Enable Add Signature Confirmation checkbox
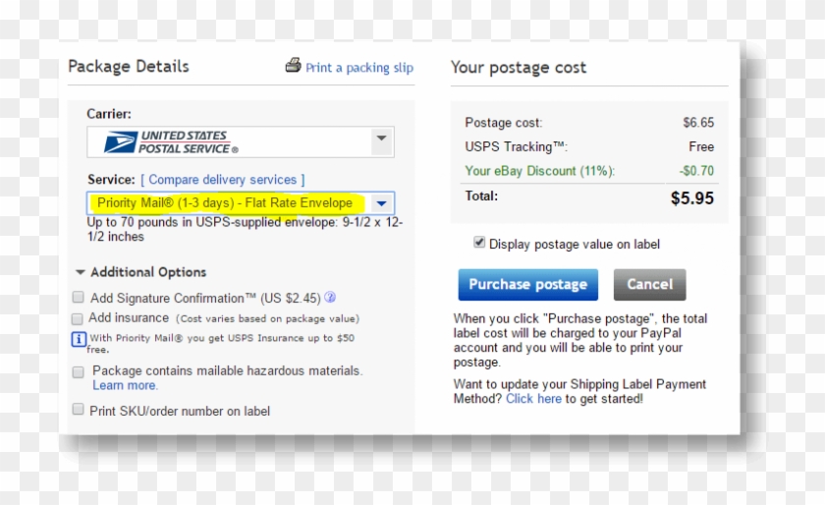Viewport: 825px width, 505px height. [79, 297]
